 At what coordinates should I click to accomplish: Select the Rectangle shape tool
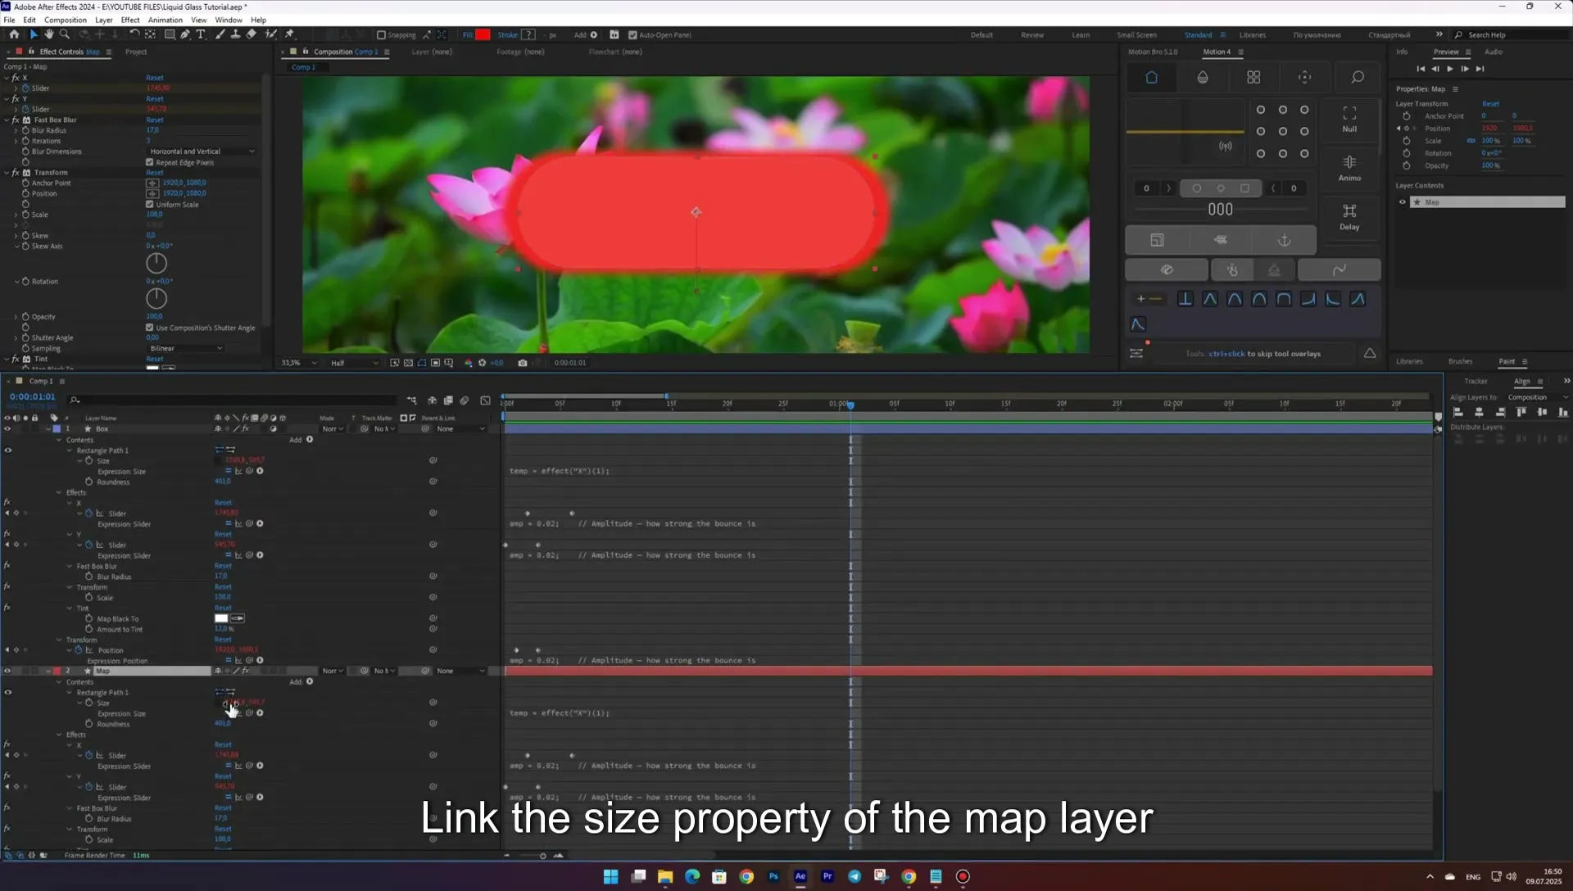(x=170, y=34)
